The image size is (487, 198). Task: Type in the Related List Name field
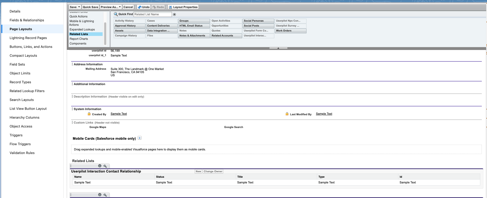[x=153, y=14]
